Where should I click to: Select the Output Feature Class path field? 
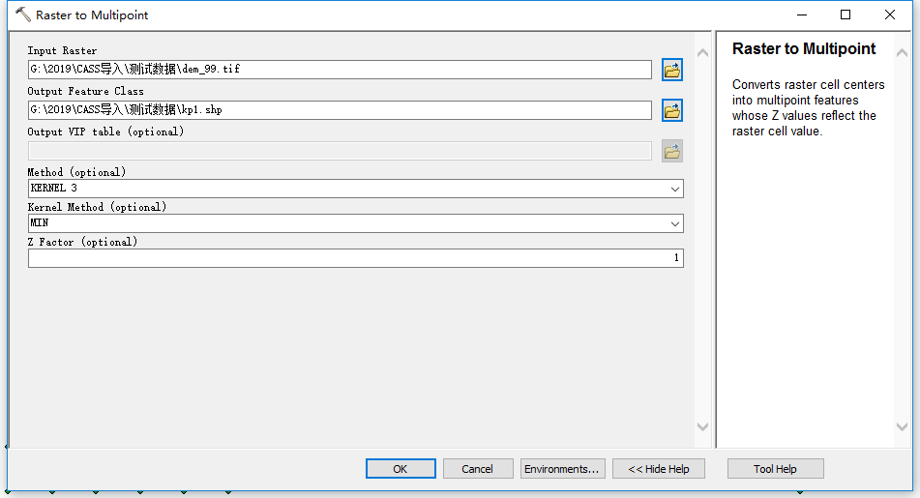click(339, 110)
